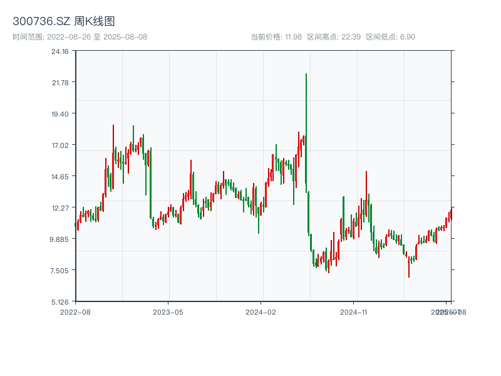Select the 2024-02 x-axis date label
Screen dimensions: 501x376
click(x=261, y=311)
